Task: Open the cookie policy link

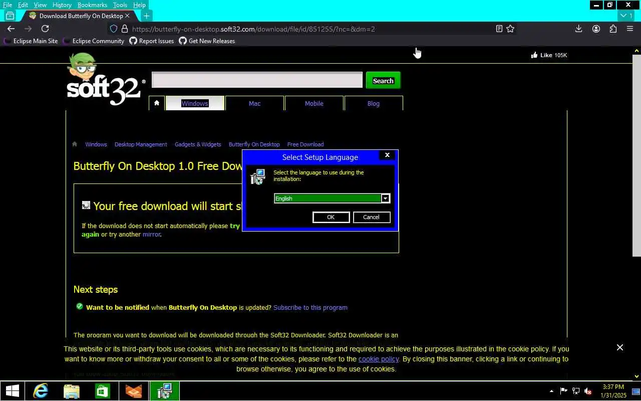Action: [x=379, y=359]
